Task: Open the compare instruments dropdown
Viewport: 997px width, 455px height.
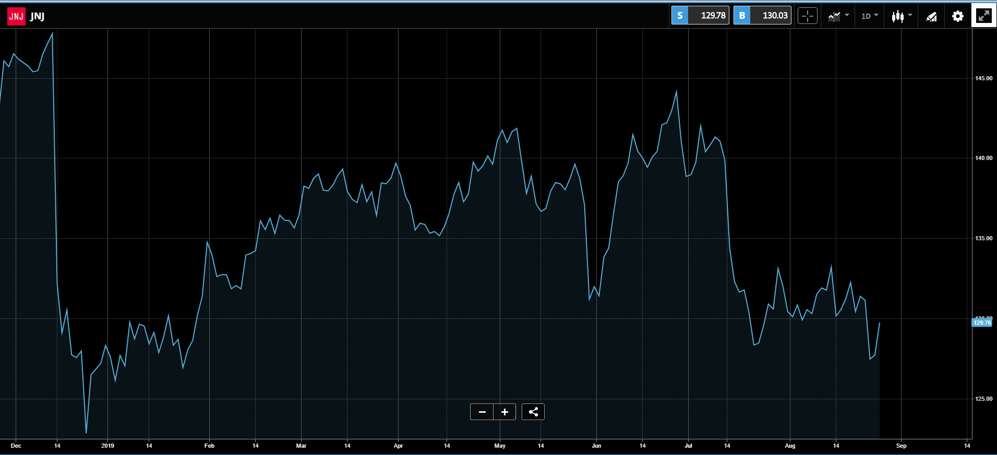Action: coord(838,16)
